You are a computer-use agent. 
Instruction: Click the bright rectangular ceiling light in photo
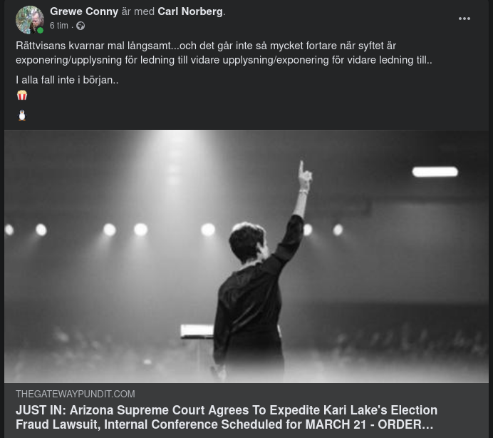(435, 172)
